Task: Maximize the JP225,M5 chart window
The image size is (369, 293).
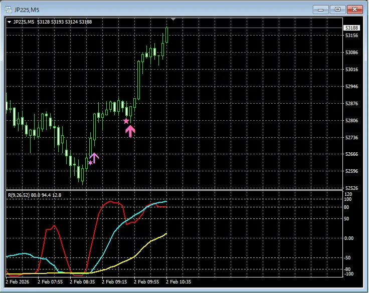Action: click(x=338, y=9)
